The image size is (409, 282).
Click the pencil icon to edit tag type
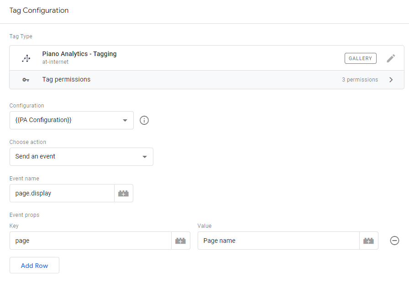coord(391,58)
